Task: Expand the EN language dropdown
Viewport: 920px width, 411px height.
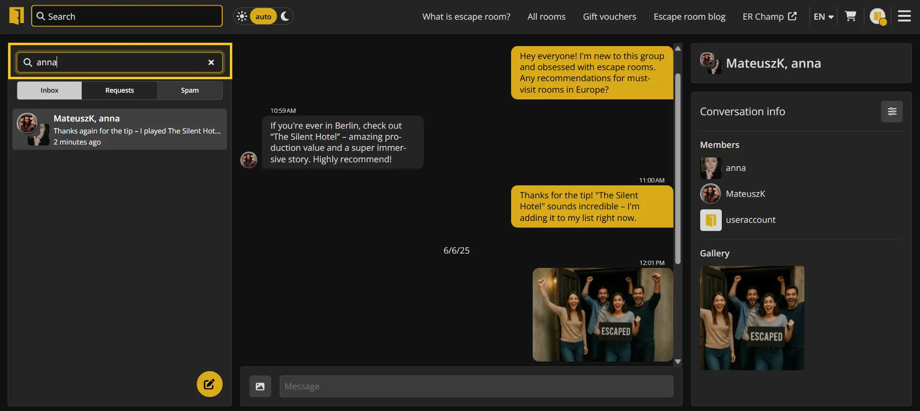Action: coord(824,16)
